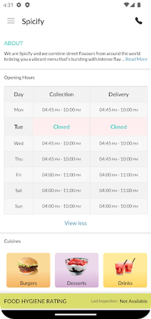151x319 pixels.
Task: Select the Burgers cuisine tile
Action: (x=28, y=270)
